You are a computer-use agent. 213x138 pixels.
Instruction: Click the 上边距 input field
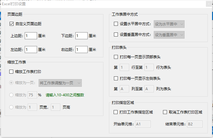(x=31, y=36)
